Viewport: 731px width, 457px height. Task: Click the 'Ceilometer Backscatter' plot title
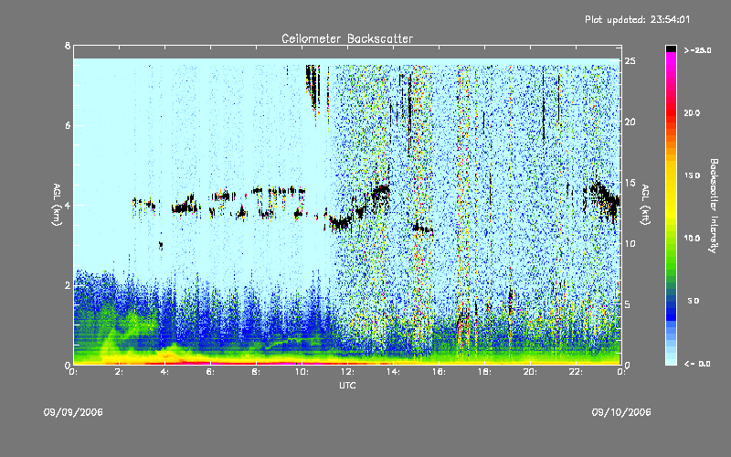[347, 38]
